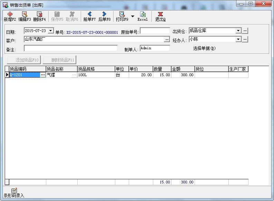Click the 原始单号 input field
The width and height of the screenshot is (274, 201).
[x=155, y=31]
